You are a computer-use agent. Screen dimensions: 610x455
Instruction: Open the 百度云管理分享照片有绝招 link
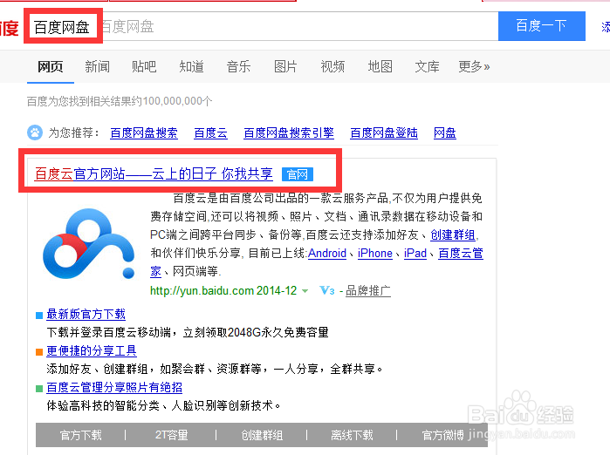(x=114, y=387)
